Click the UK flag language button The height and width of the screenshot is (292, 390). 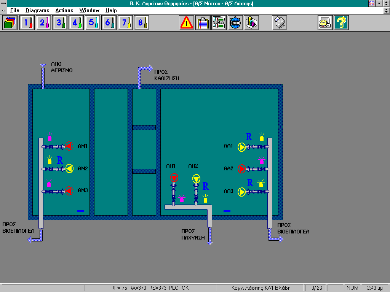pyautogui.click(x=372, y=3)
